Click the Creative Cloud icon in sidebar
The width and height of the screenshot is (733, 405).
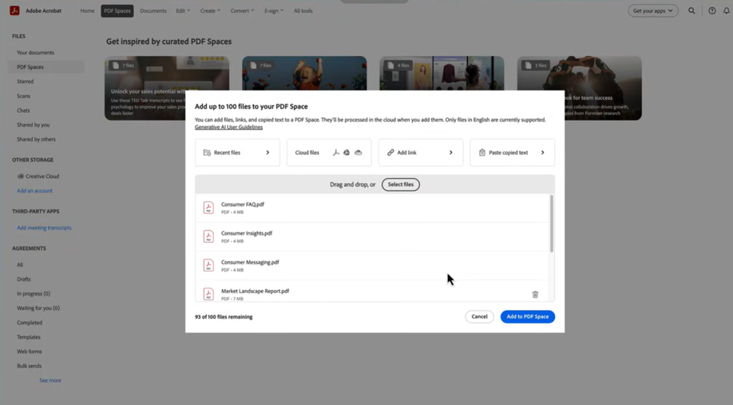coord(21,177)
